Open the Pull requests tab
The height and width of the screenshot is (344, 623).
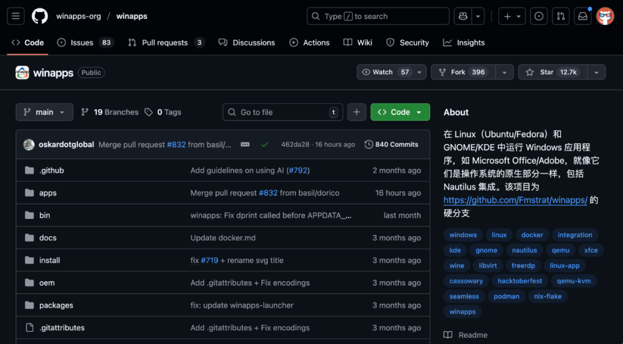point(166,43)
